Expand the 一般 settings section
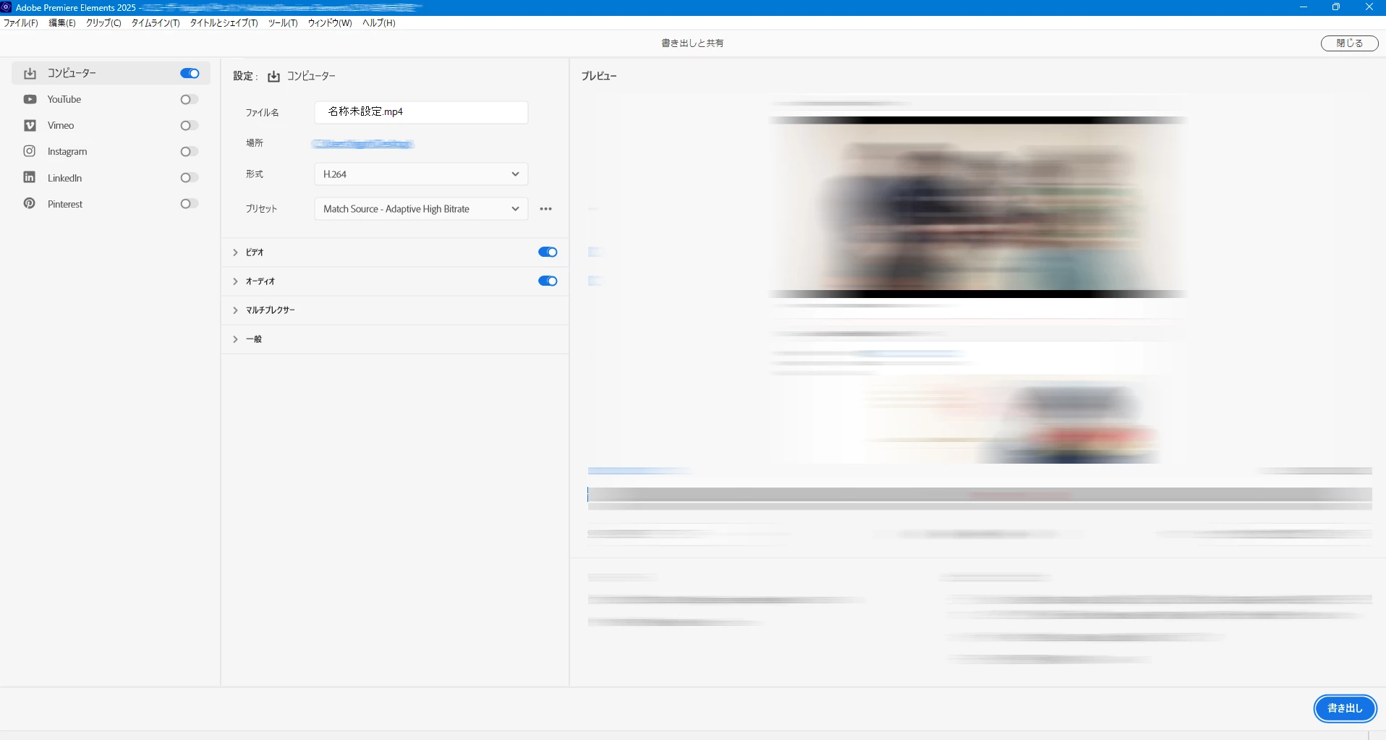 coord(235,339)
